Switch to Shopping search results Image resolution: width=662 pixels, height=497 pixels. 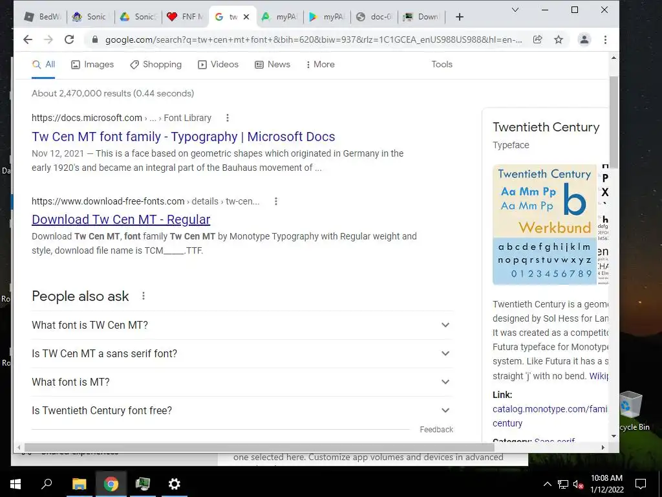tap(156, 65)
